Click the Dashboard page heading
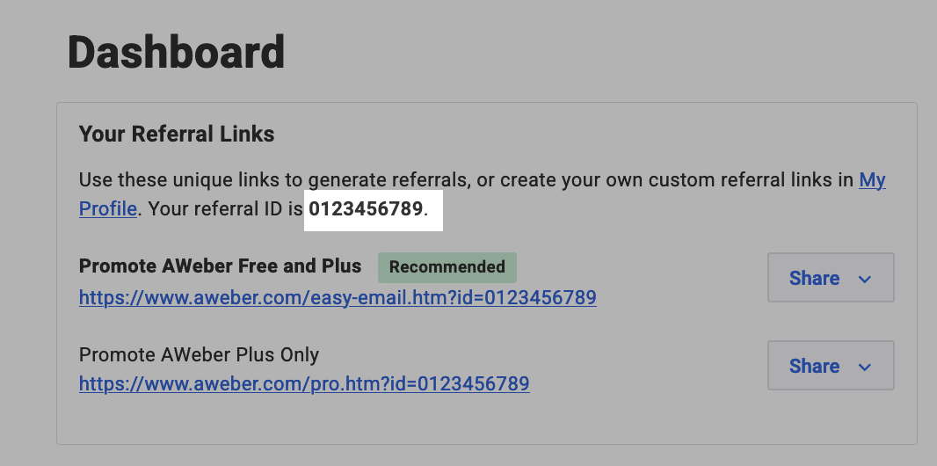 [x=176, y=53]
